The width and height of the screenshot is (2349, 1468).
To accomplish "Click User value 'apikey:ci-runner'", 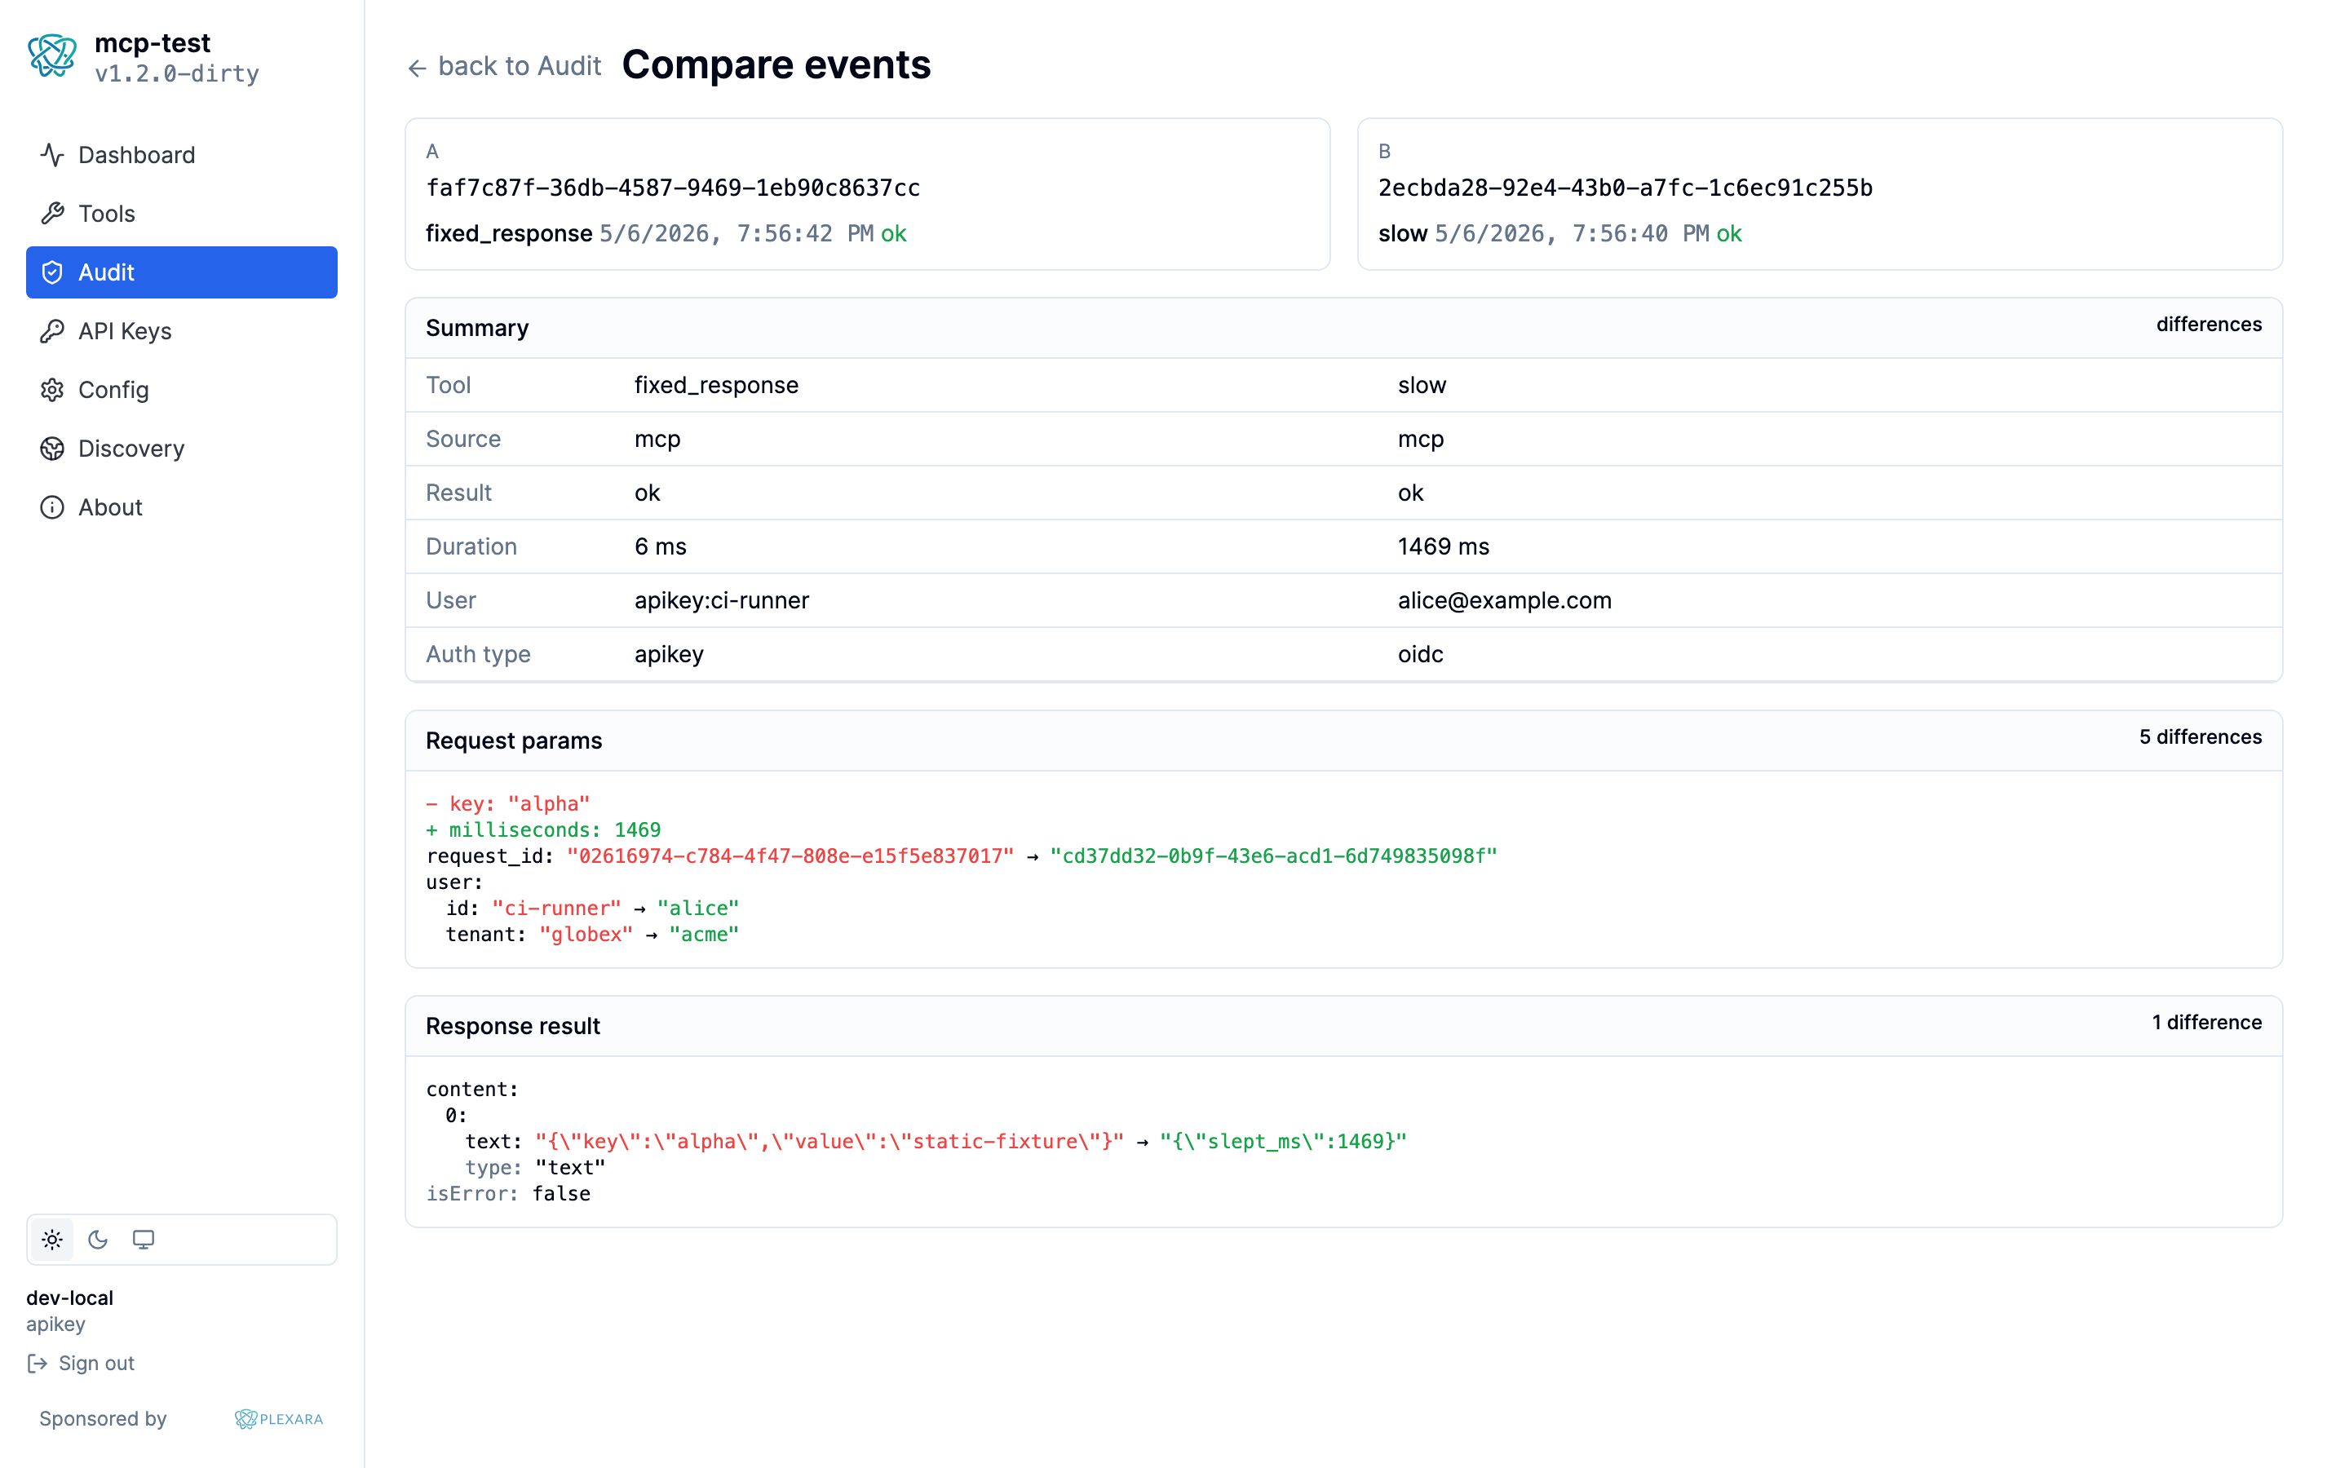I will point(721,601).
